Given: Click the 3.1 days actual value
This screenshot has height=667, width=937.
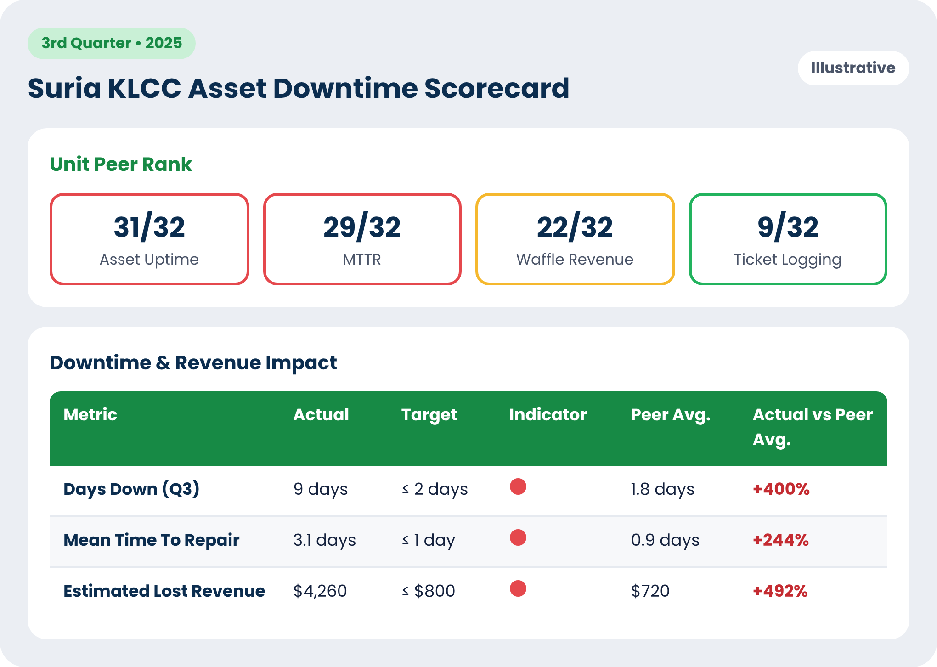Looking at the screenshot, I should coord(325,540).
